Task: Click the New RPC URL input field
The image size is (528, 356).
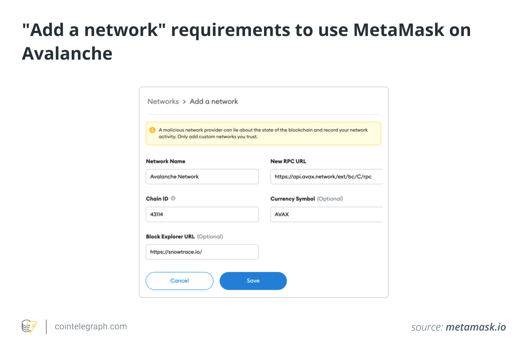Action: 326,177
